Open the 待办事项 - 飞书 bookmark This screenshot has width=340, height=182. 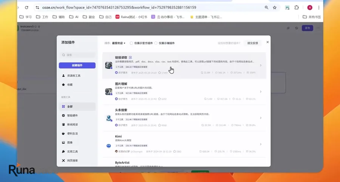click(168, 17)
